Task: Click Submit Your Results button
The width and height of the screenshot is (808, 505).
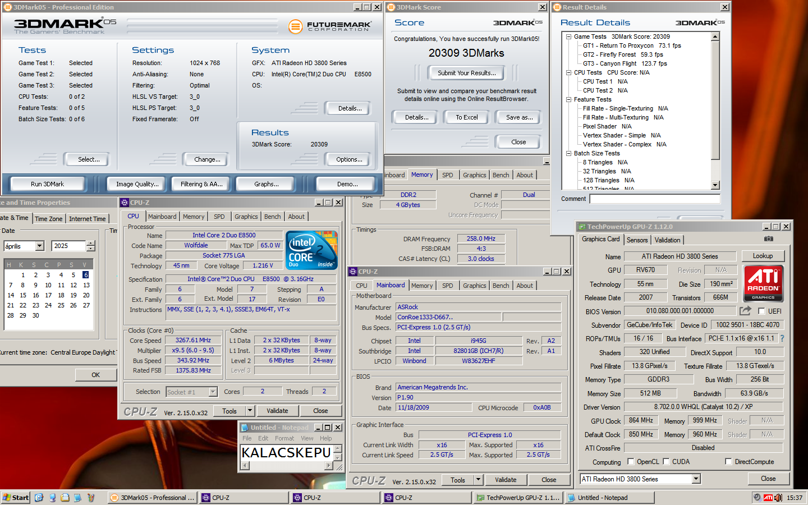Action: coord(466,73)
